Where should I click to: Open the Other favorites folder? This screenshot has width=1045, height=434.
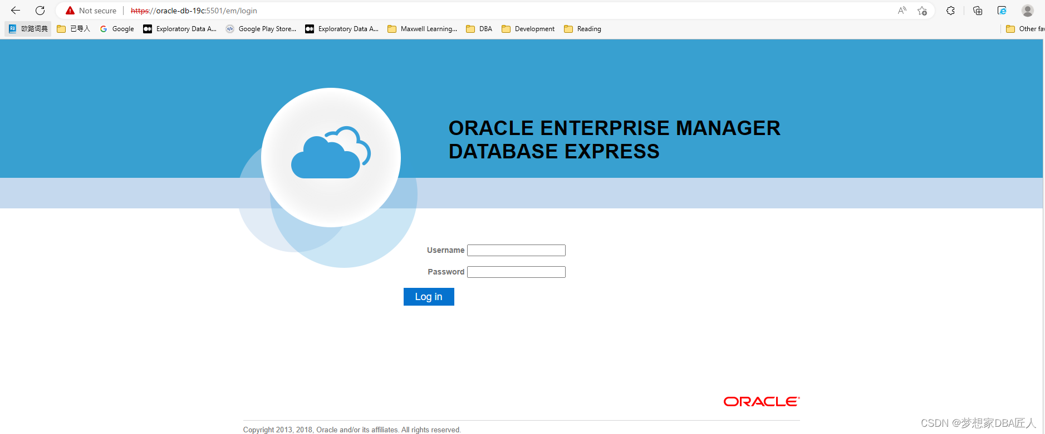pos(1025,29)
